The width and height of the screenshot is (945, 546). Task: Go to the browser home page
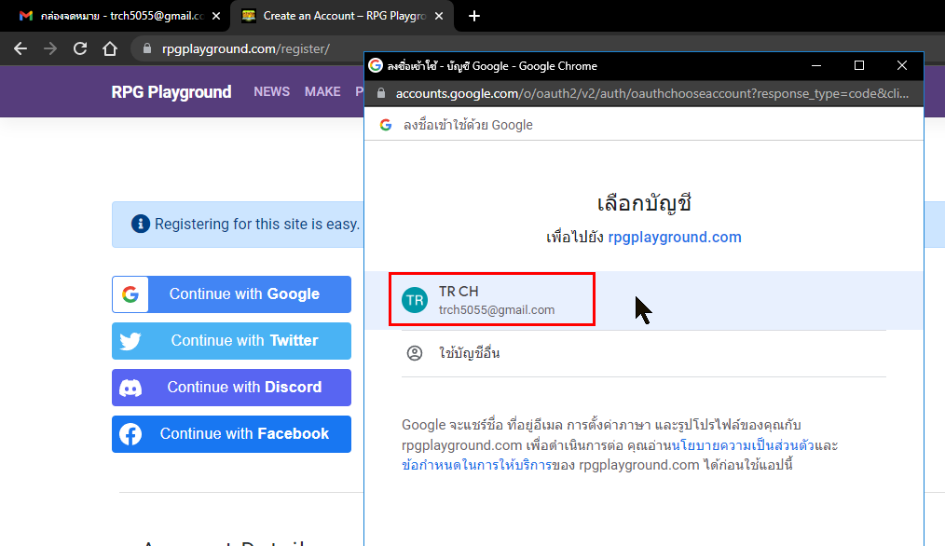(110, 48)
